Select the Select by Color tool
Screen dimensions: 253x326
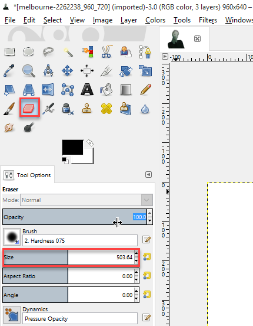coord(87,52)
